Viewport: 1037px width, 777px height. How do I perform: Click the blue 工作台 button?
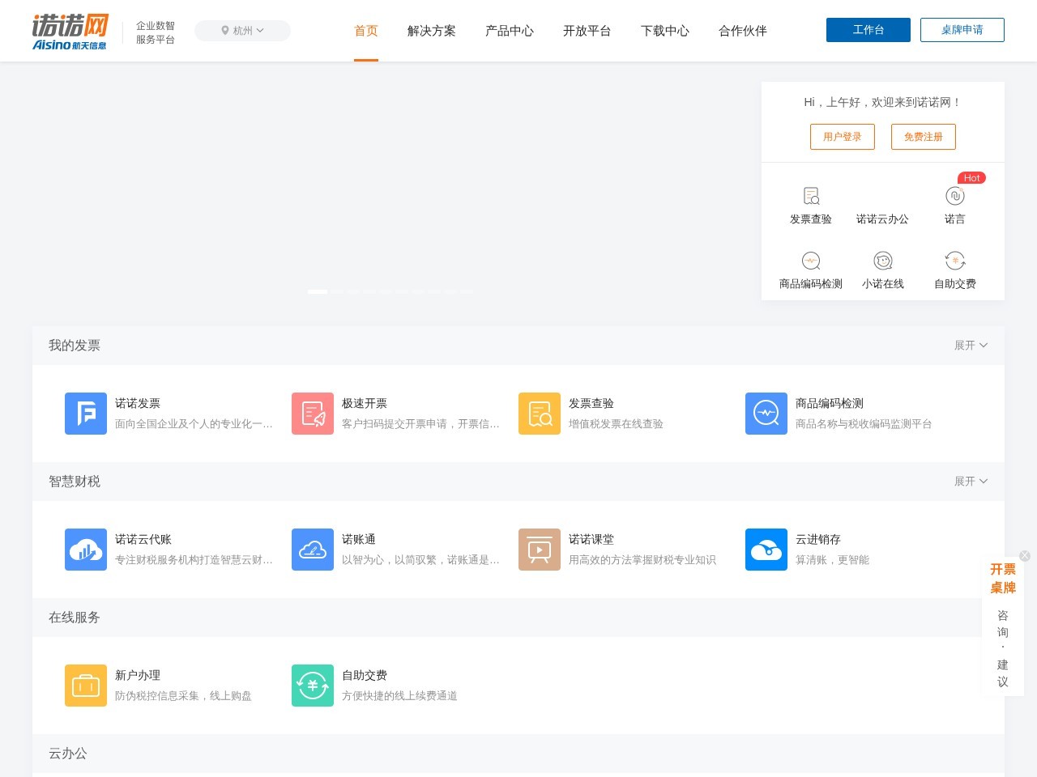click(x=868, y=30)
